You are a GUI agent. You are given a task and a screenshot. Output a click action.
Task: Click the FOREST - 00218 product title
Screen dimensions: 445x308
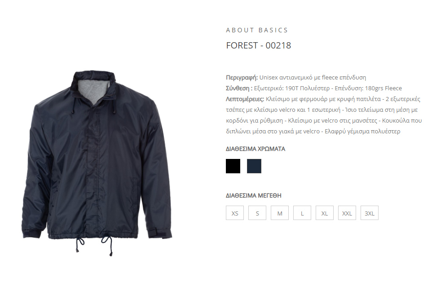(259, 45)
